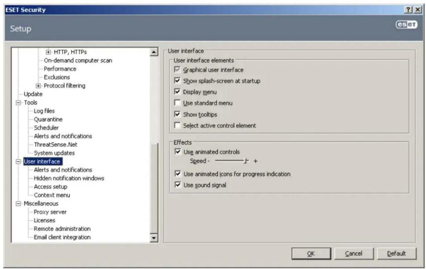Expand the HTTP, HTTPs tree node
The width and height of the screenshot is (426, 269).
click(48, 52)
